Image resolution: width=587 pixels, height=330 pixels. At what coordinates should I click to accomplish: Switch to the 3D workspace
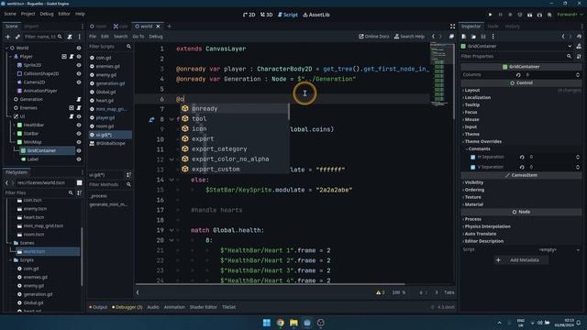[x=267, y=15]
